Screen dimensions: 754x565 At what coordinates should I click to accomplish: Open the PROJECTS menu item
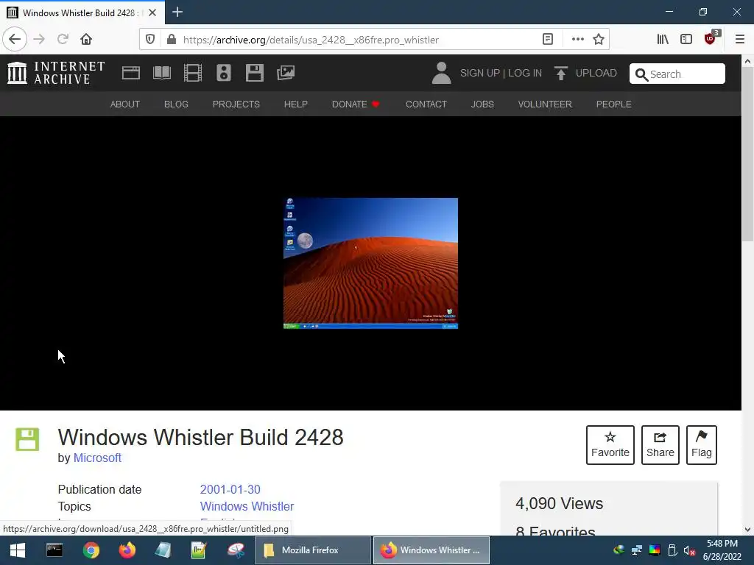point(236,104)
